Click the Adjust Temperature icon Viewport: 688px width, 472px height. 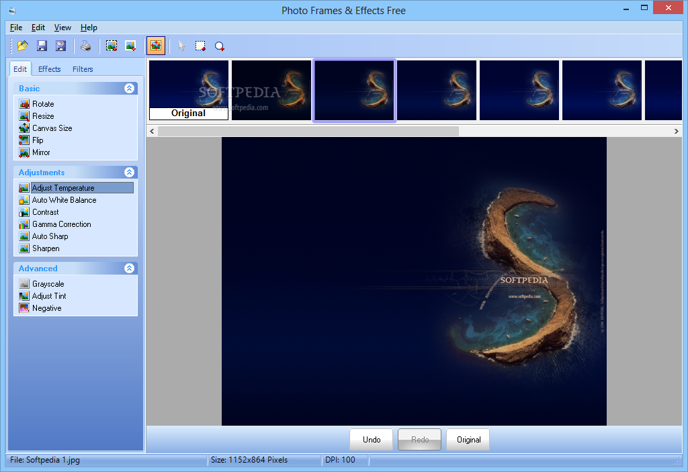(24, 188)
